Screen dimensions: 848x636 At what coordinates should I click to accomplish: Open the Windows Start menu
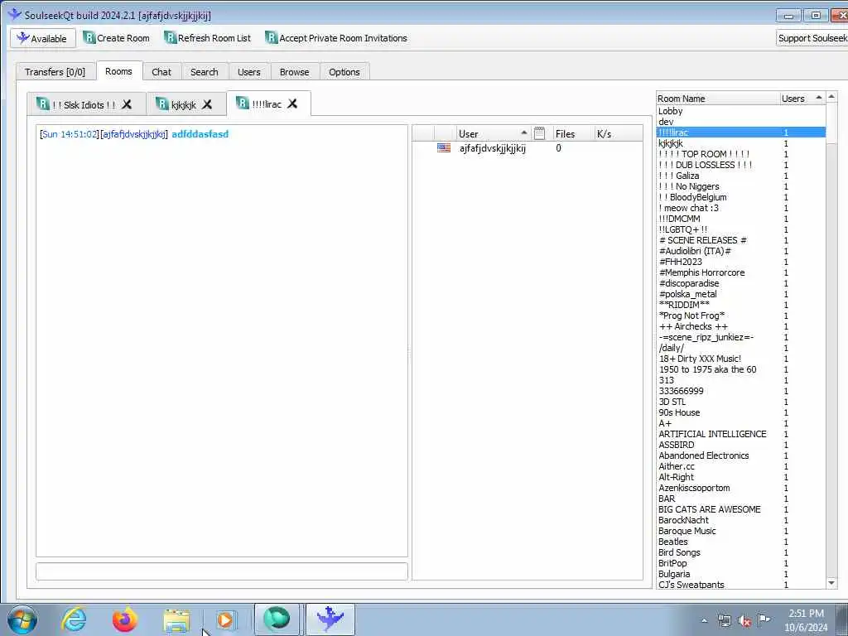(22, 619)
